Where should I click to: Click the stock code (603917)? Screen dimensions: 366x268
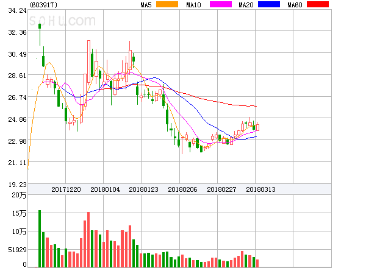44,5
